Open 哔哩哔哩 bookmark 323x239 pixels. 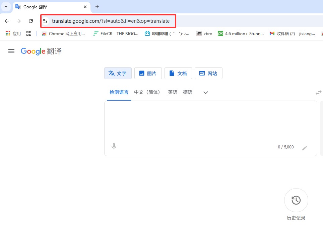coord(167,33)
